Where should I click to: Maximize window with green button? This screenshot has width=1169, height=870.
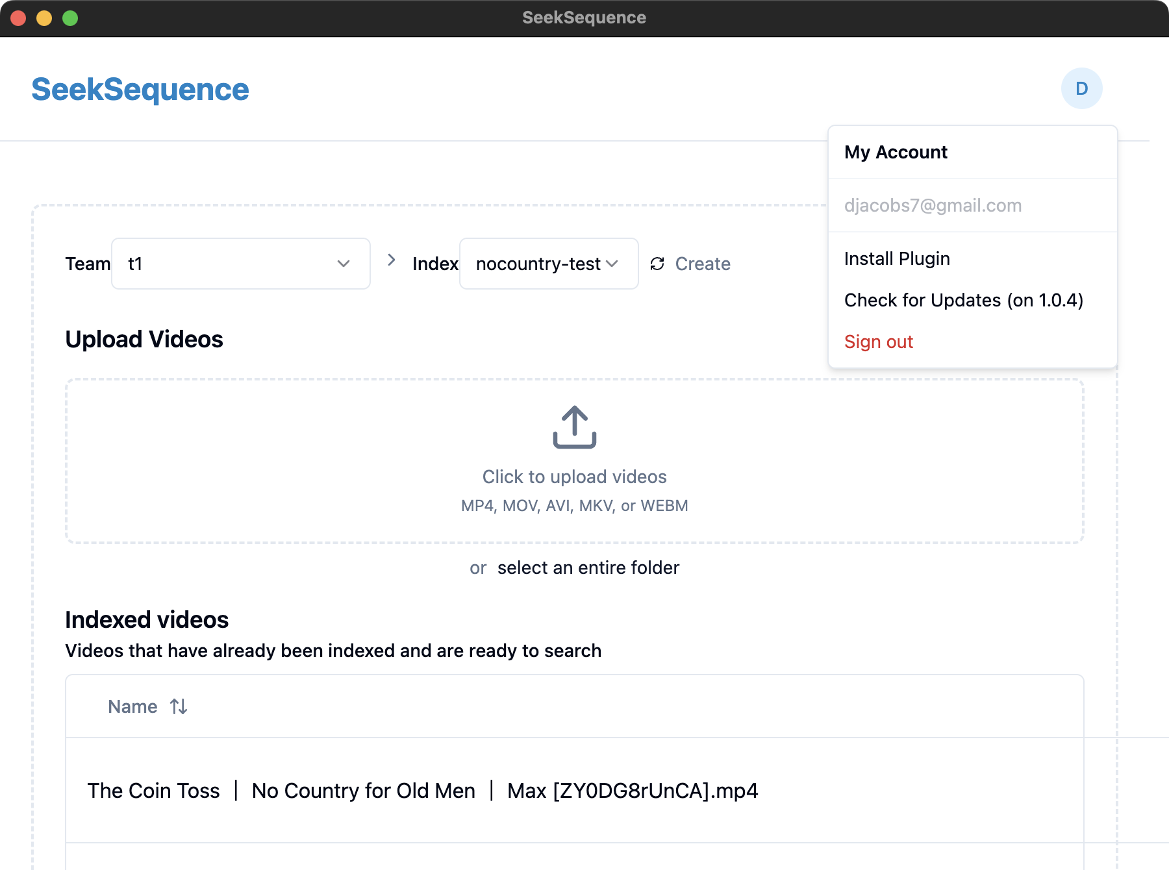click(70, 18)
